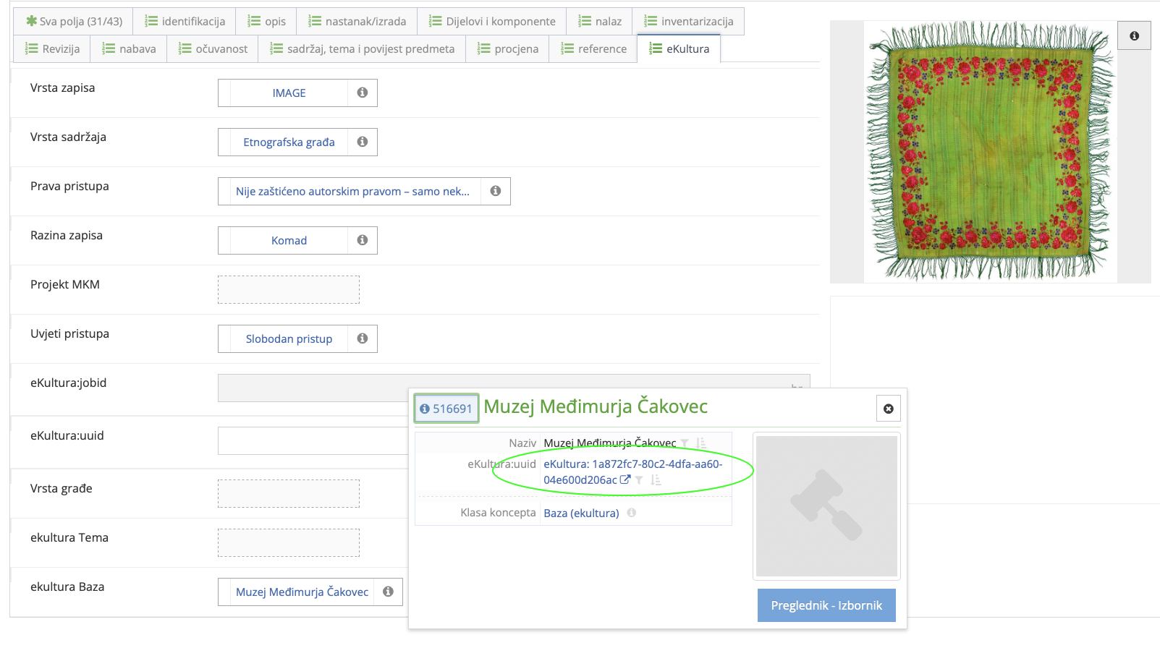Click info icon next to Slobodan pristup
Screen dimensions: 1160x648
pyautogui.click(x=363, y=338)
